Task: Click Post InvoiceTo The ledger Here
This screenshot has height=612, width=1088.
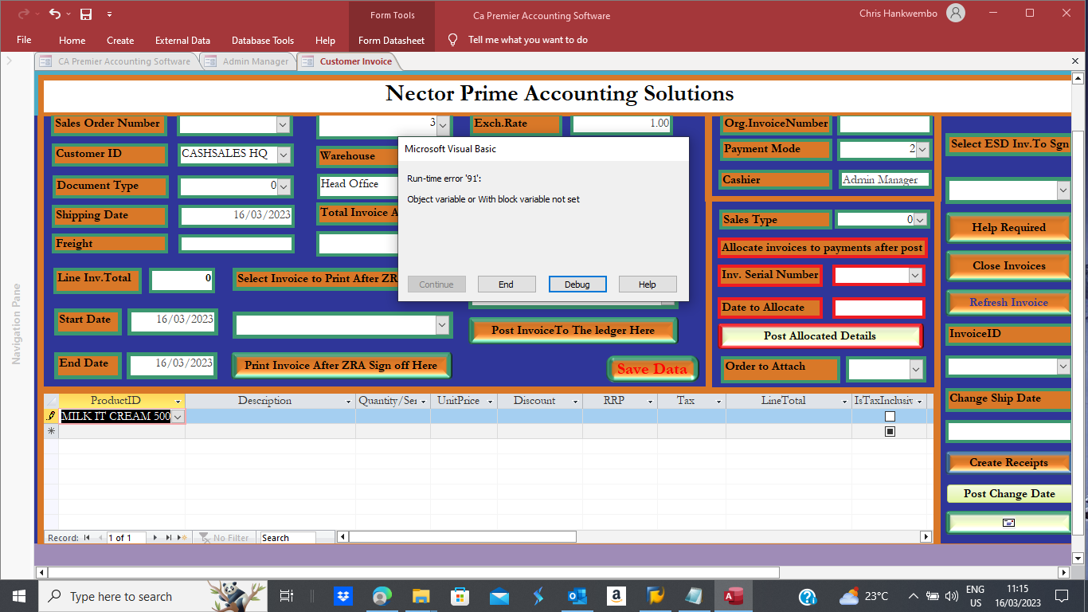Action: click(573, 330)
